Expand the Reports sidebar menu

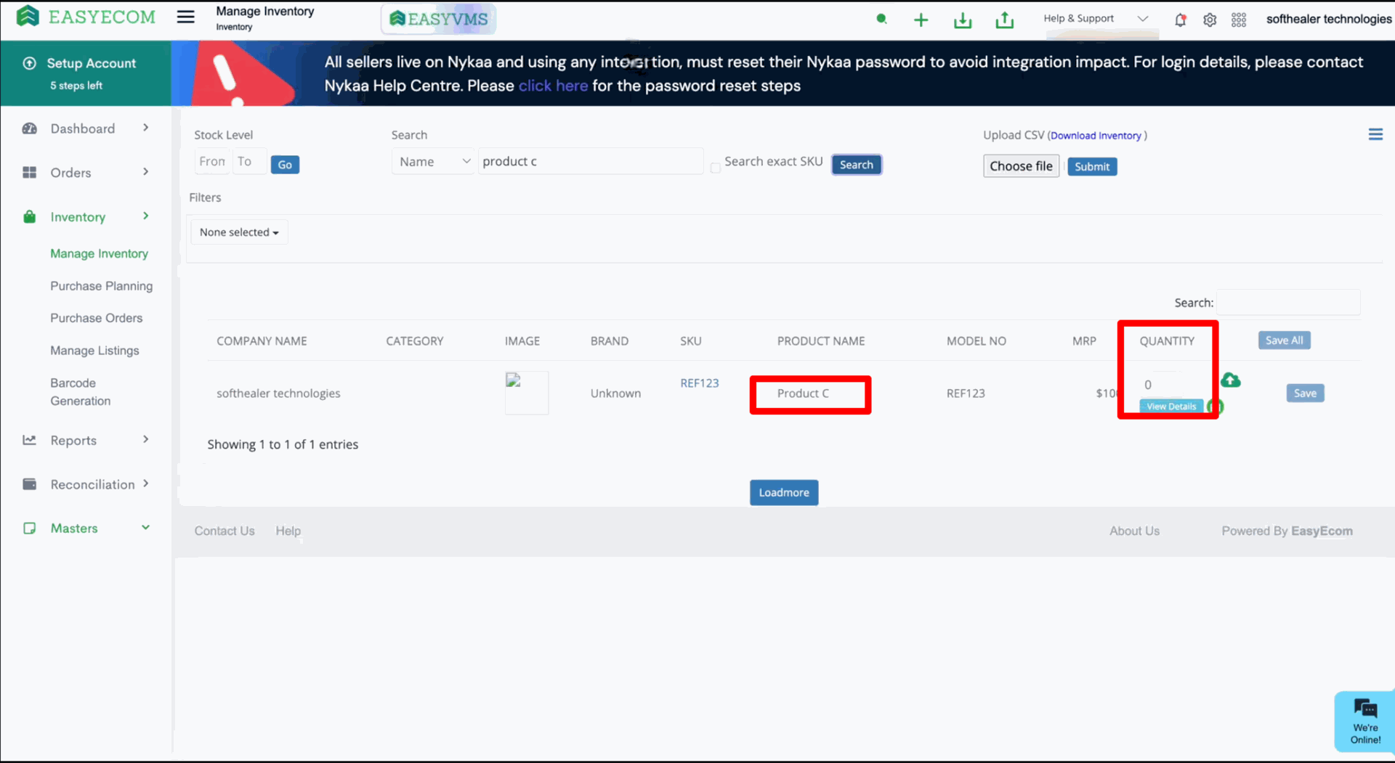point(86,440)
